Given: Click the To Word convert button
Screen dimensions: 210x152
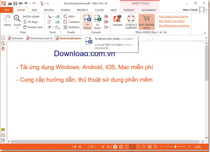Looking at the screenshot, I should click(87, 22).
